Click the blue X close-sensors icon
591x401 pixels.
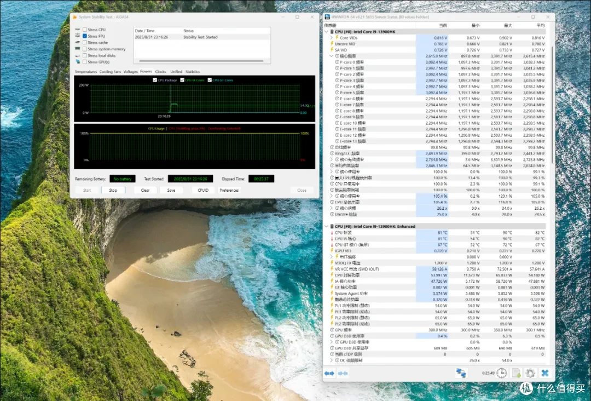545,373
